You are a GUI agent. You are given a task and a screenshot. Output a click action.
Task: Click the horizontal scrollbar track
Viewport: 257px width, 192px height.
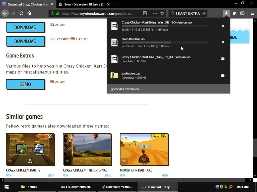coord(124,180)
